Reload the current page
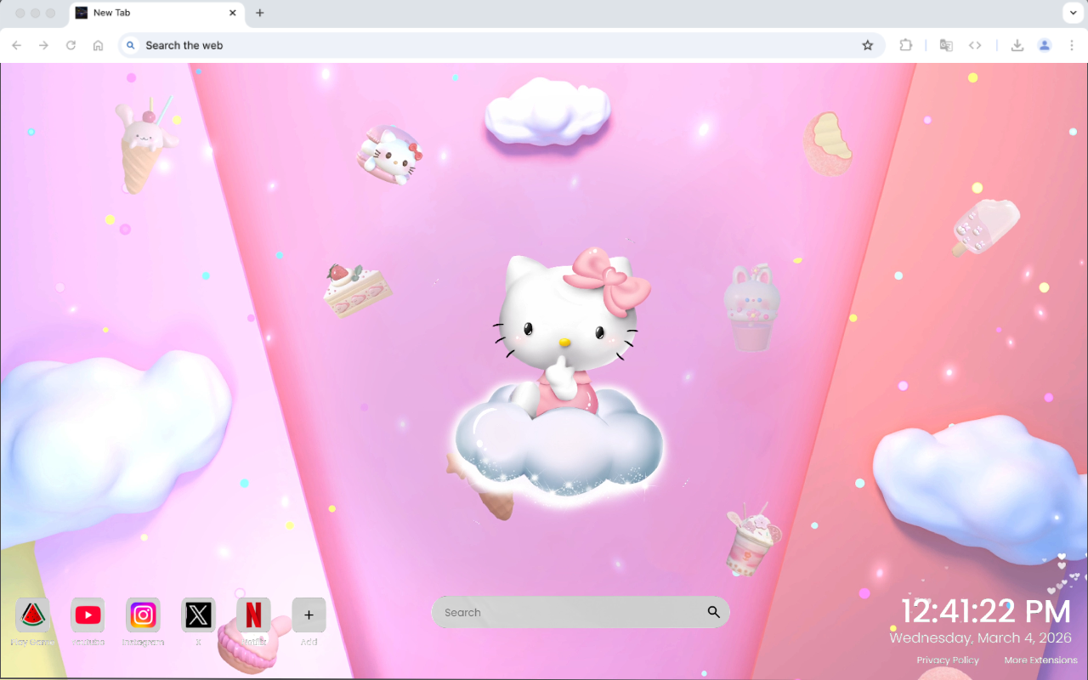The height and width of the screenshot is (680, 1088). click(71, 45)
